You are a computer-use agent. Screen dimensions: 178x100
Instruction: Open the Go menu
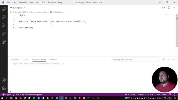[x=38, y=2]
